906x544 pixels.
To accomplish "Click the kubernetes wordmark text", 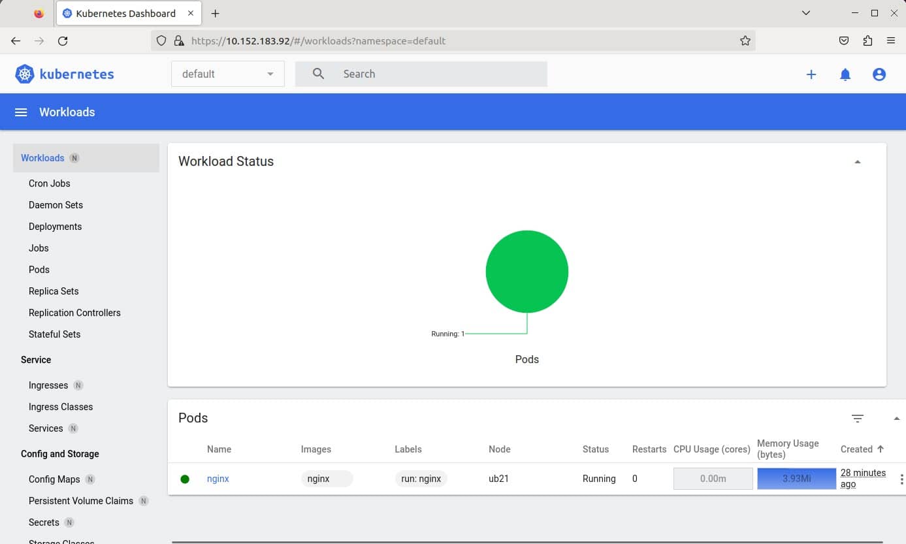I will 77,74.
